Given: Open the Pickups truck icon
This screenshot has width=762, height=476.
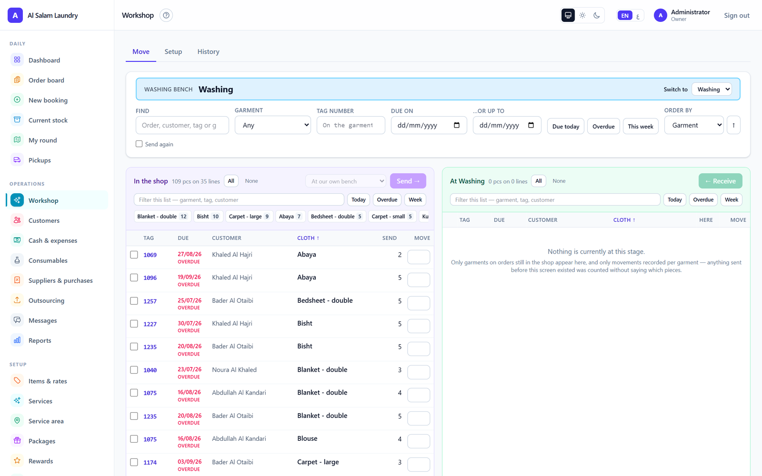Looking at the screenshot, I should tap(17, 160).
